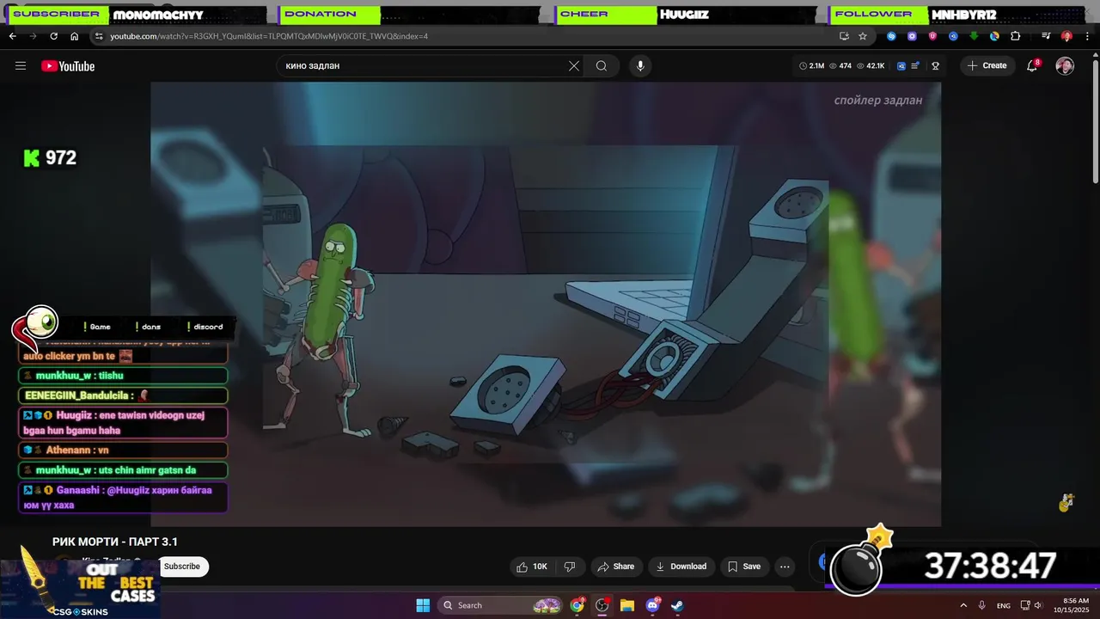
Task: Open browser media controls icon
Action: [1046, 36]
